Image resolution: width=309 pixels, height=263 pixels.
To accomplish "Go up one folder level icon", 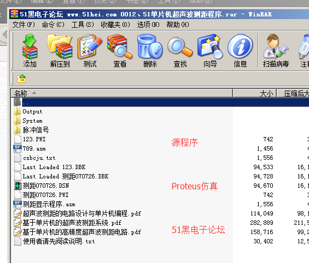I will pos(21,79).
